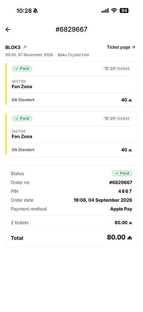
Task: Tap the Total 80.00 amount
Action: click(x=119, y=237)
